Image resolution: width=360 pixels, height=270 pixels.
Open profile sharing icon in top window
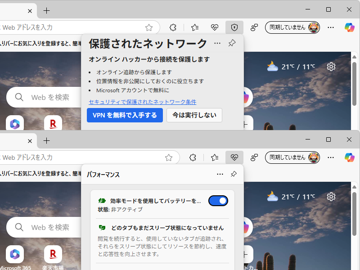[x=254, y=27]
